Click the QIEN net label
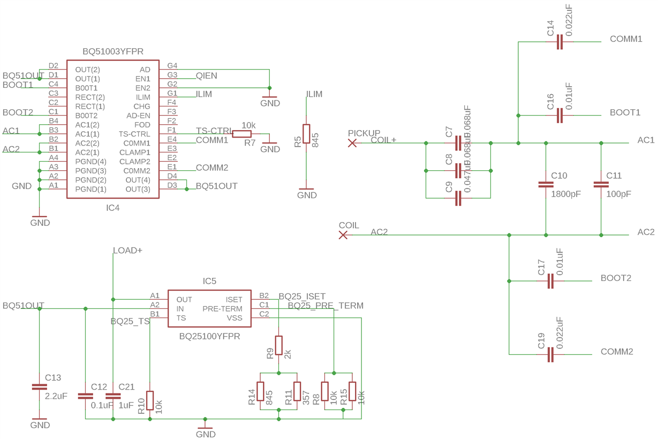Viewport: 658px width, 440px height. click(207, 75)
